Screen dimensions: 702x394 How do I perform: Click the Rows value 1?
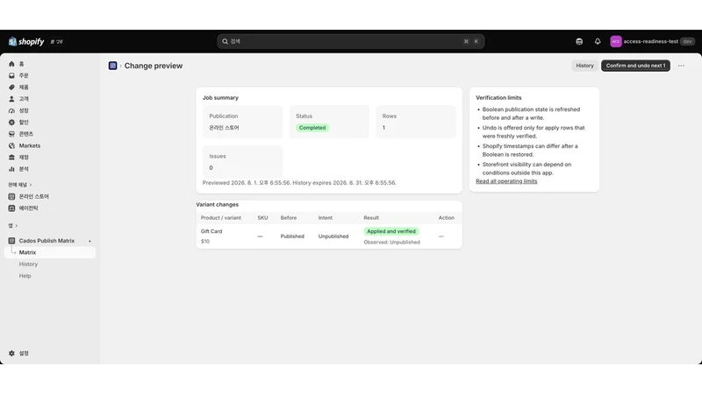tap(383, 128)
